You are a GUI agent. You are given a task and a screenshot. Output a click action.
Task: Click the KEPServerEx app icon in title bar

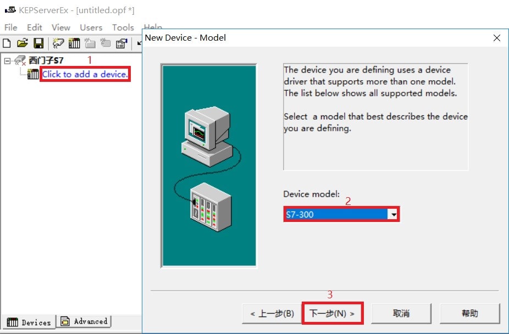click(10, 10)
